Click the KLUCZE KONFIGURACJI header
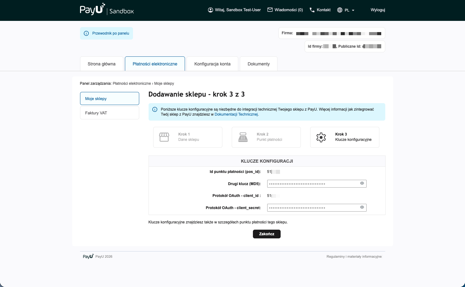 (267, 161)
